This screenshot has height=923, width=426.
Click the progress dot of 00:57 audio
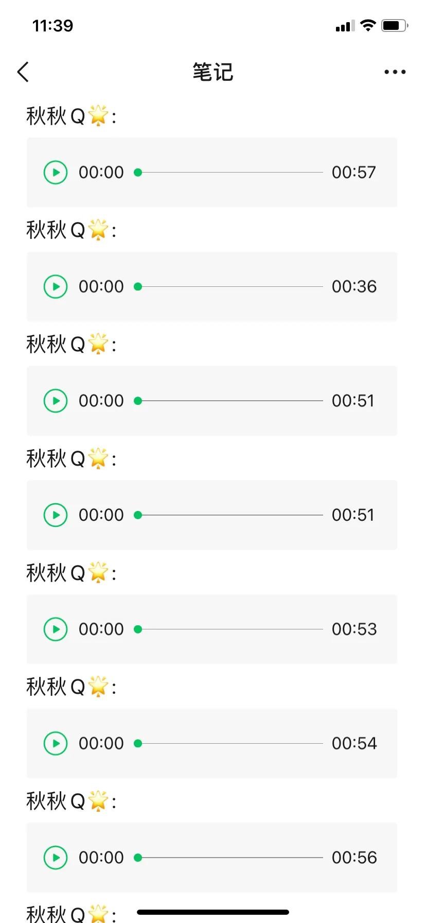pos(138,172)
